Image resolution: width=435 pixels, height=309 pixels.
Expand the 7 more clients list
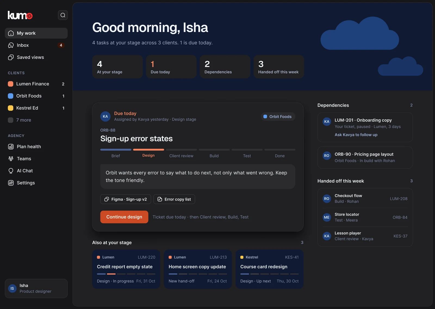click(36, 120)
